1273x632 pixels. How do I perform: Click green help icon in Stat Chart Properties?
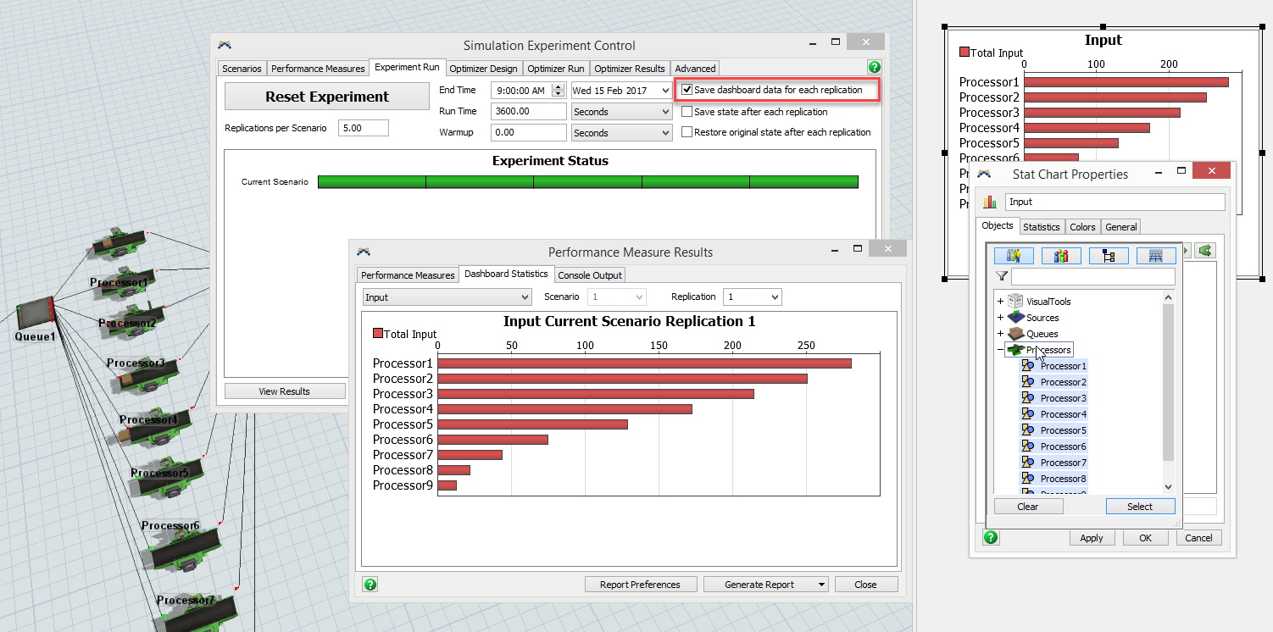click(990, 537)
